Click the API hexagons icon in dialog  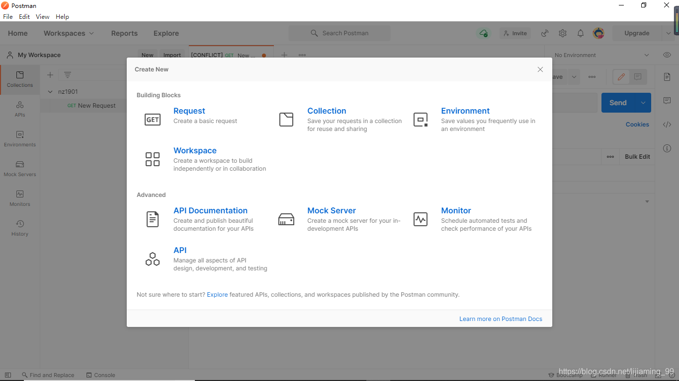click(x=153, y=259)
